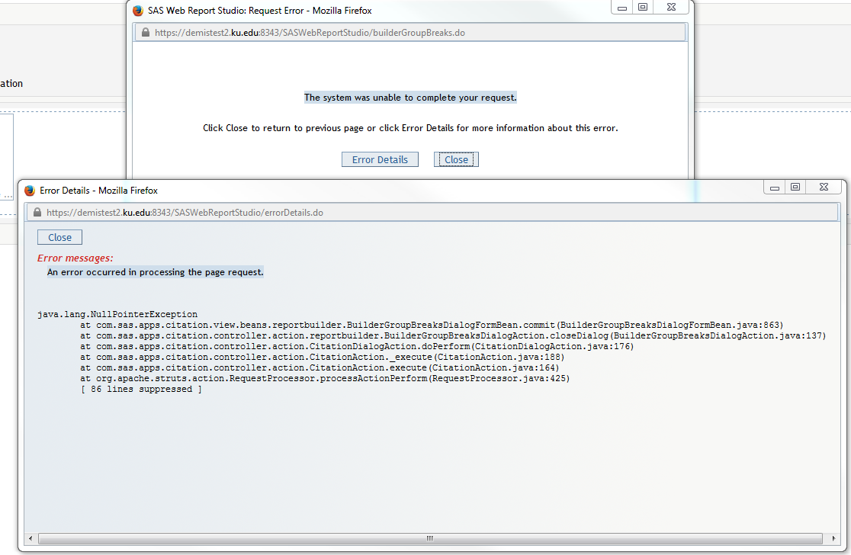
Task: Click padlock icon in Error Details address bar
Action: pyautogui.click(x=37, y=212)
